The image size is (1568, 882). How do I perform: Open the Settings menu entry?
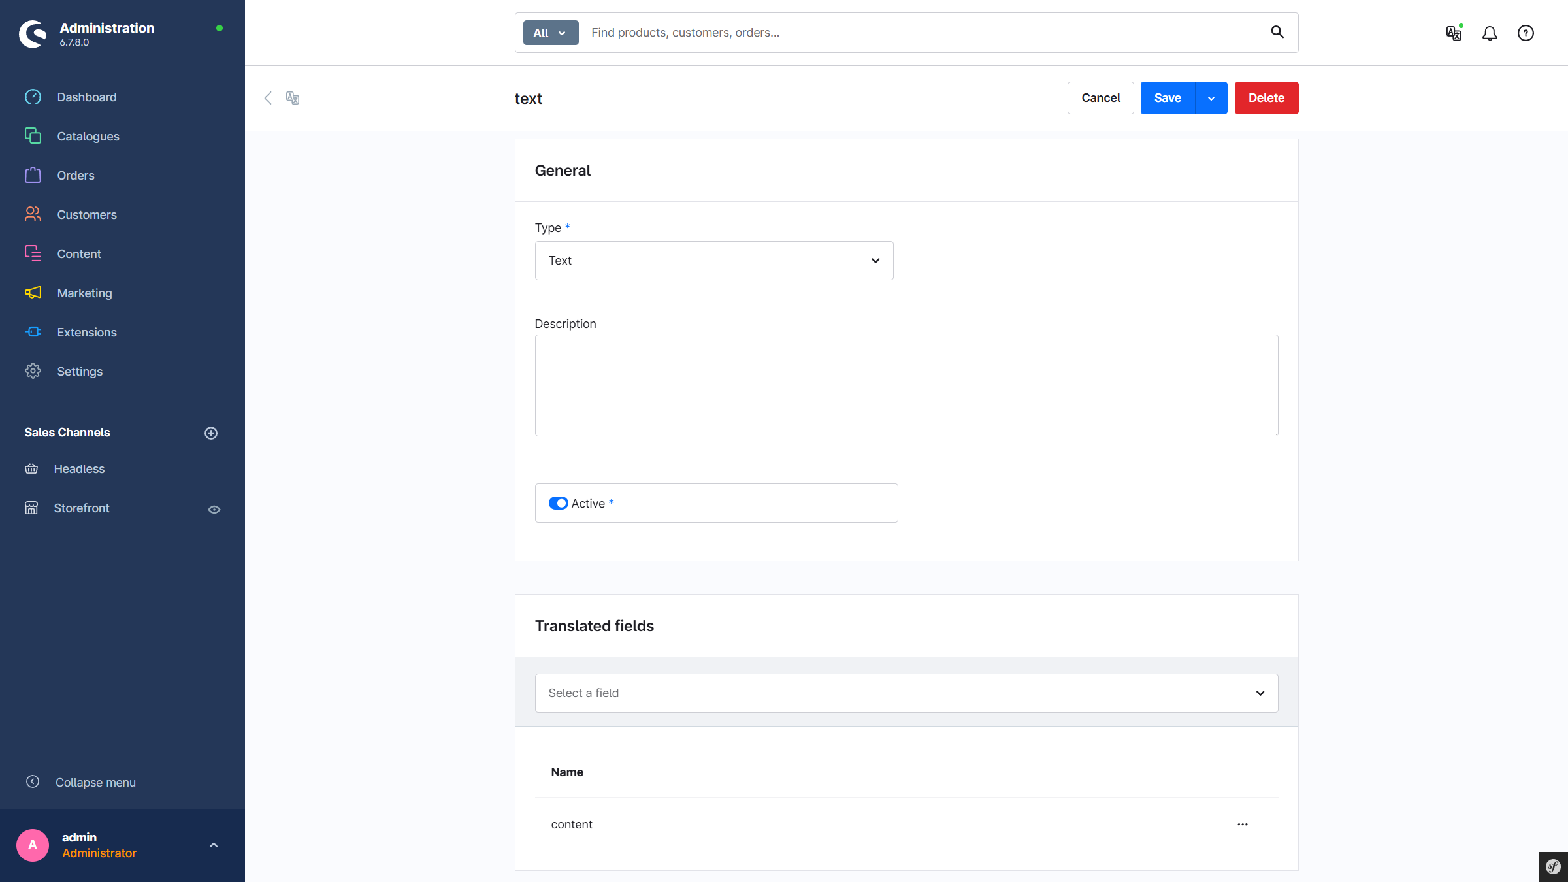(79, 371)
